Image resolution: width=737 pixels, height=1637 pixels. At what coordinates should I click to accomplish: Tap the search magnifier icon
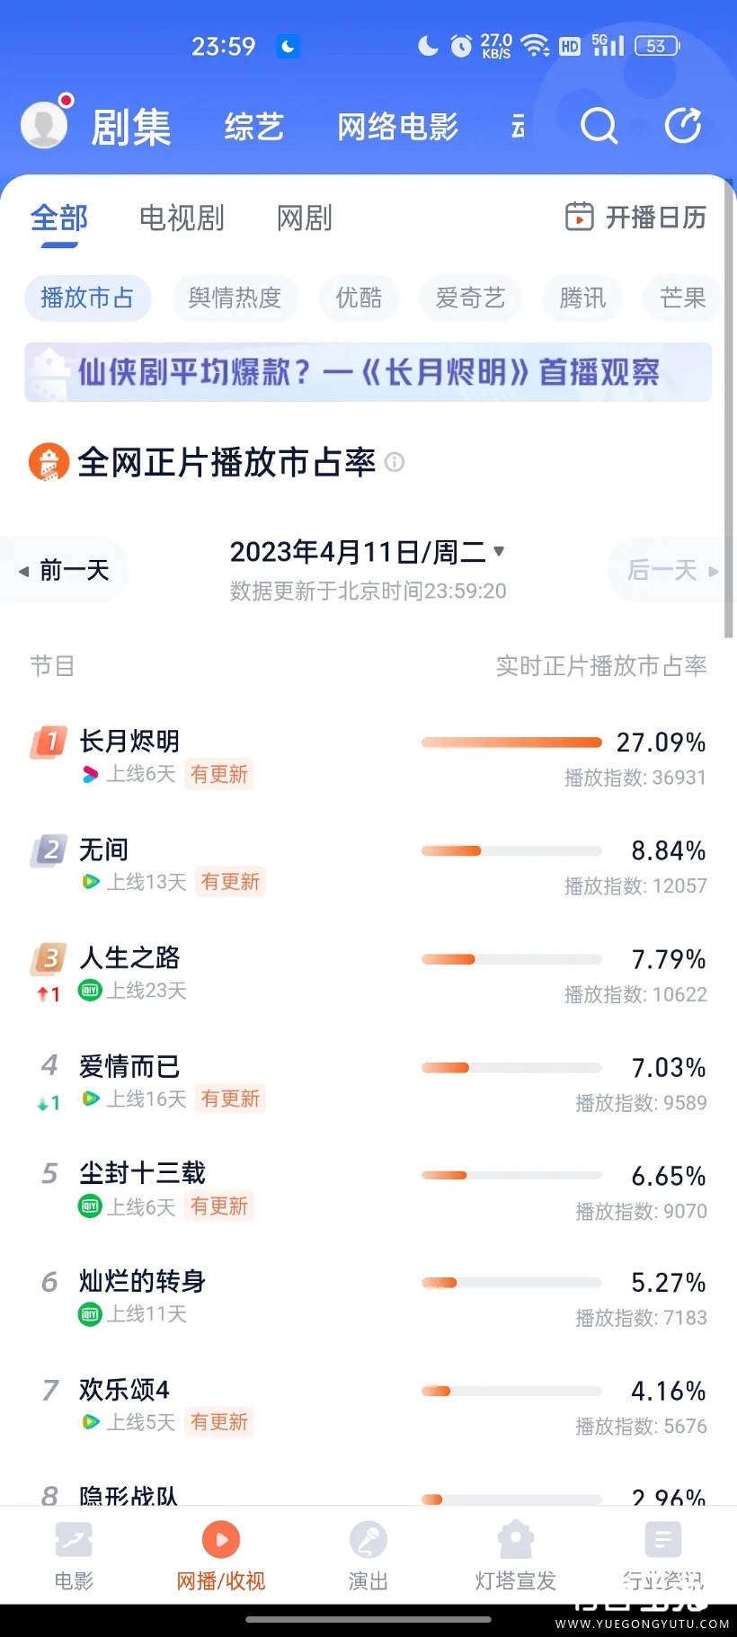click(599, 126)
